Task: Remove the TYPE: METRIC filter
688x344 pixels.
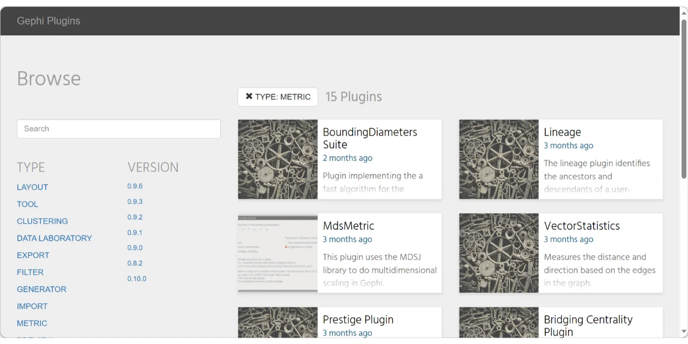Action: (x=278, y=97)
